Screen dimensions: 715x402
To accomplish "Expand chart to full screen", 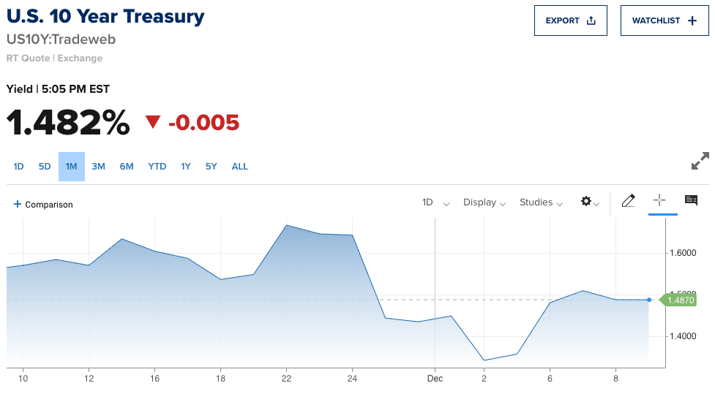I will (700, 161).
